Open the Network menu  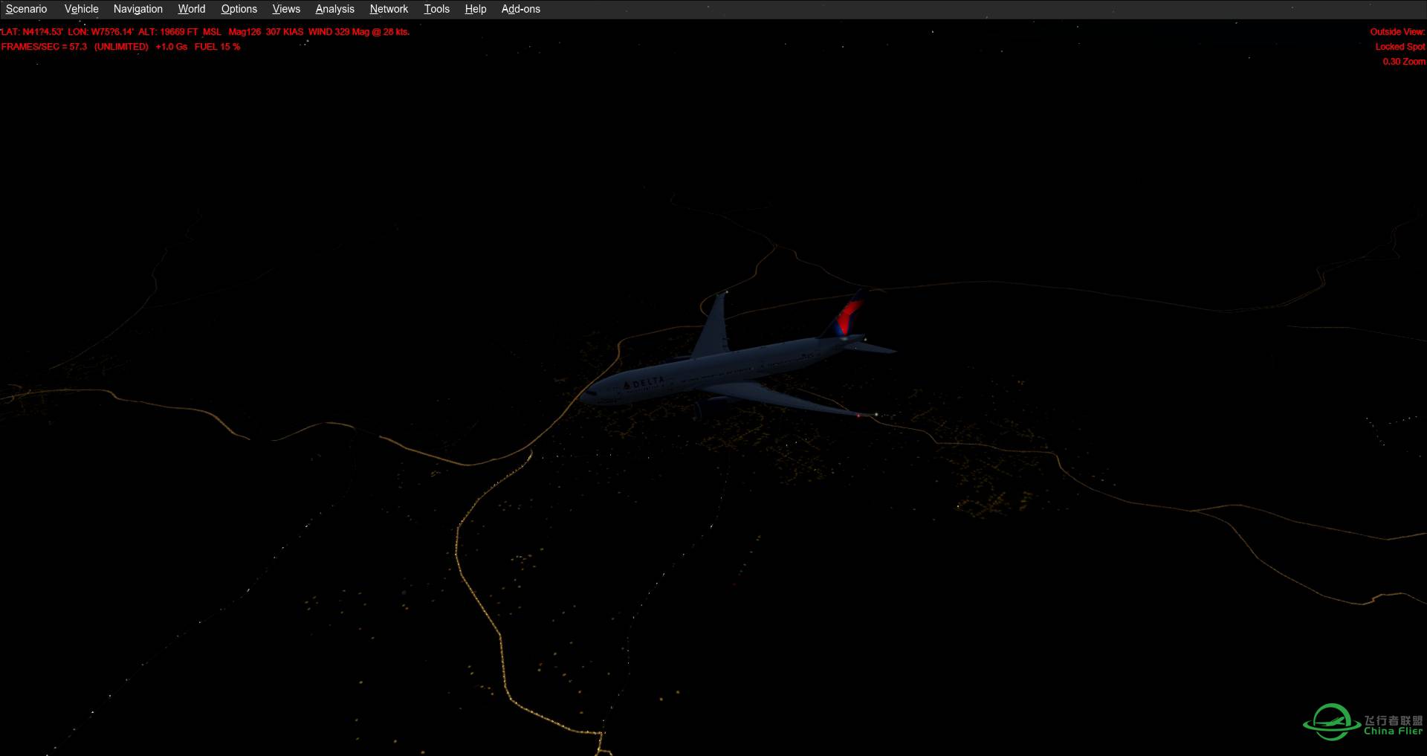click(x=389, y=9)
